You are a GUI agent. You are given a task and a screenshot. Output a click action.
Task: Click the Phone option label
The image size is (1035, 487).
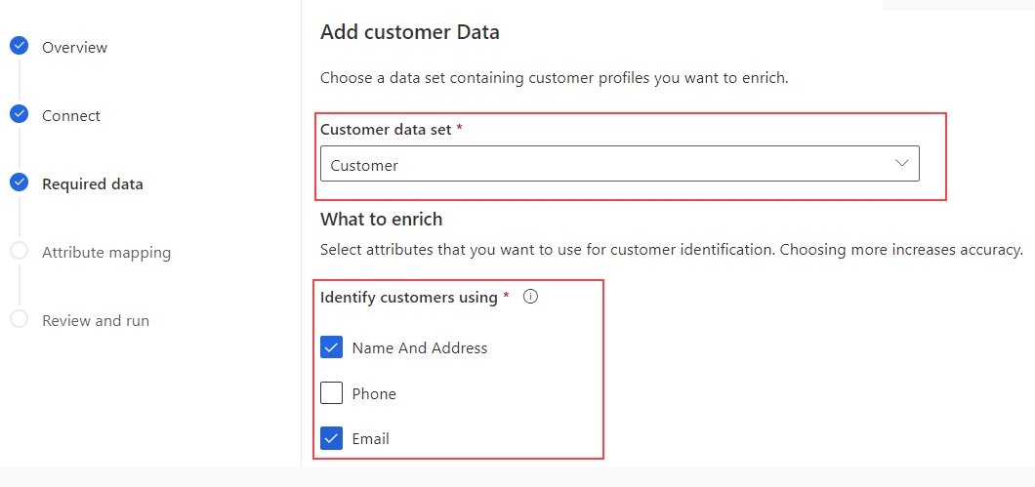(374, 393)
